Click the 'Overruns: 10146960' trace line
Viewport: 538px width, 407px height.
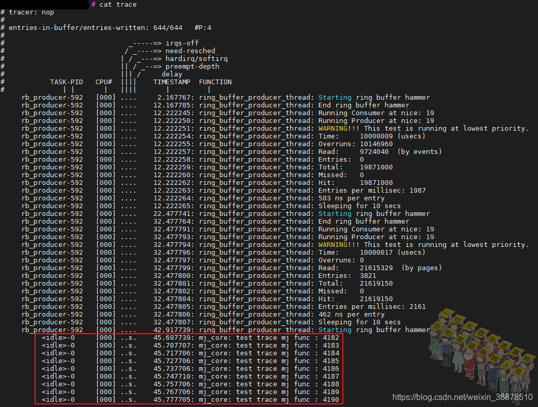click(x=356, y=144)
